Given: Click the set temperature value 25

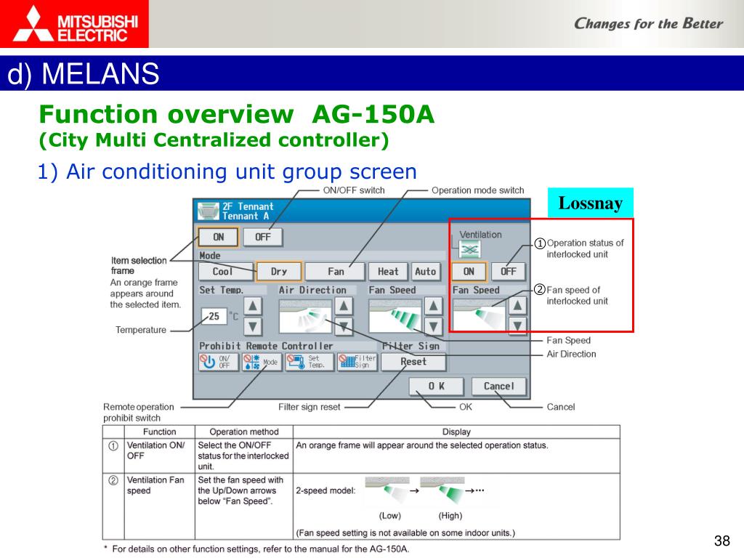Looking at the screenshot, I should [x=214, y=316].
